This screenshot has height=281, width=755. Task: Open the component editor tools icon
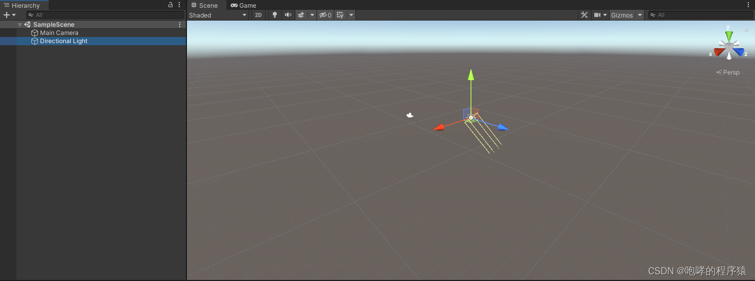pos(584,15)
